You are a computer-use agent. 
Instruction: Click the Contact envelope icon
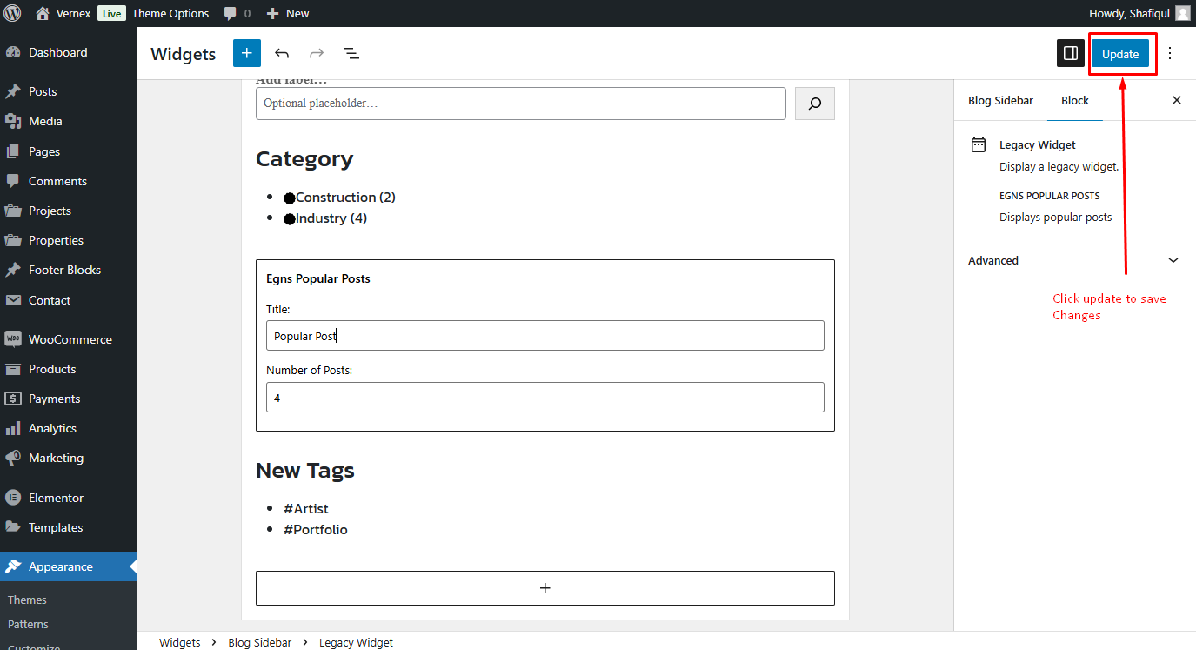pyautogui.click(x=13, y=300)
